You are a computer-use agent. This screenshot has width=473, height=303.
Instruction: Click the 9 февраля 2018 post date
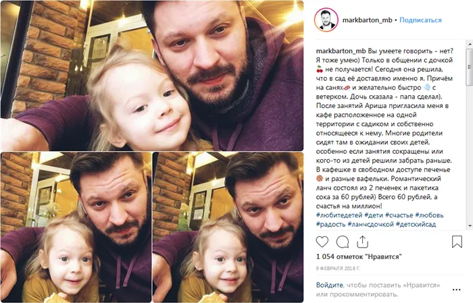[x=338, y=269]
